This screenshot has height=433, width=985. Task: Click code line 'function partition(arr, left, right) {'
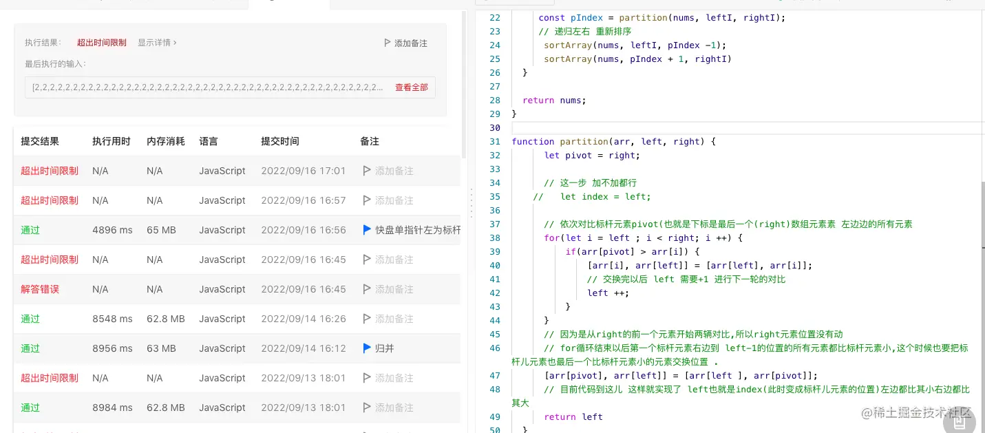[614, 141]
